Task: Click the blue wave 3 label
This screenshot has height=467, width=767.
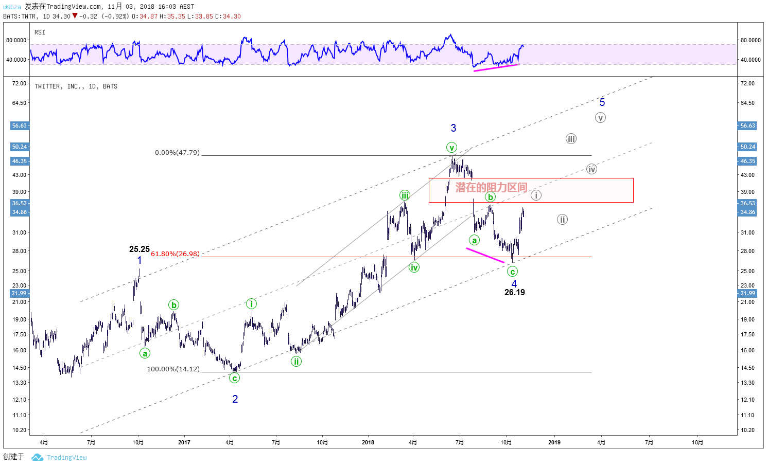Action: coord(454,128)
